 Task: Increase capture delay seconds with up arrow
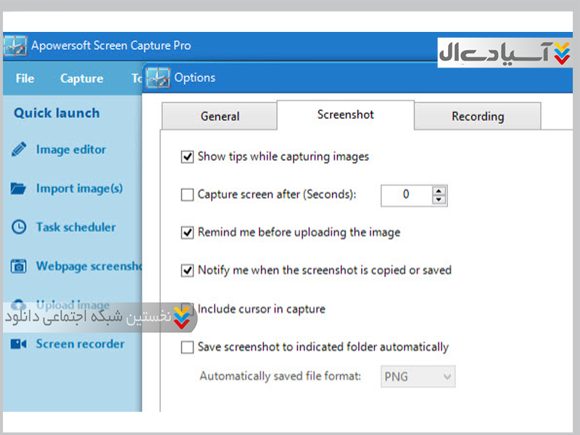(439, 191)
